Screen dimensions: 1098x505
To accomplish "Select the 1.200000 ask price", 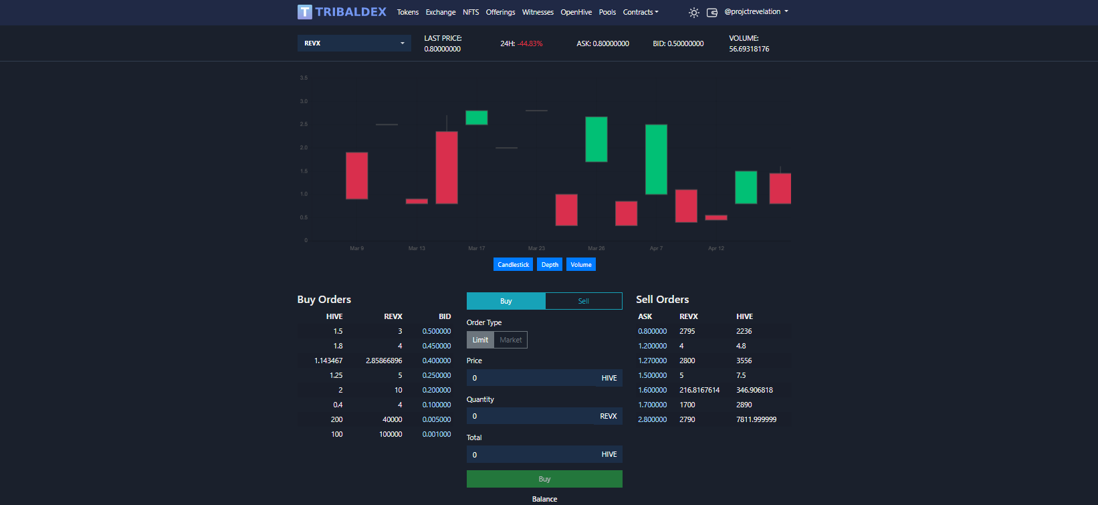I will tap(652, 346).
